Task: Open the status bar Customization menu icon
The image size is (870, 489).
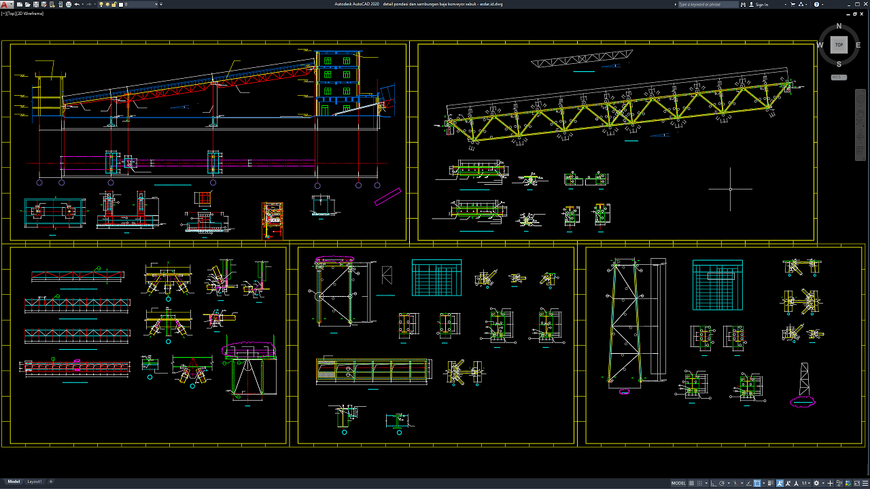Action: coord(865,483)
